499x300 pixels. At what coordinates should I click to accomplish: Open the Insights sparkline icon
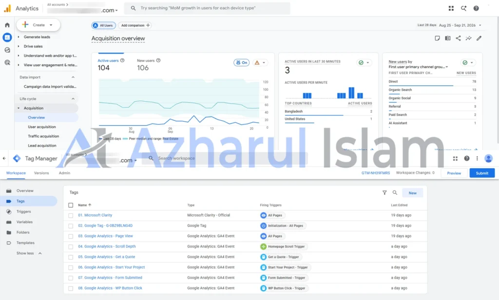[468, 38]
